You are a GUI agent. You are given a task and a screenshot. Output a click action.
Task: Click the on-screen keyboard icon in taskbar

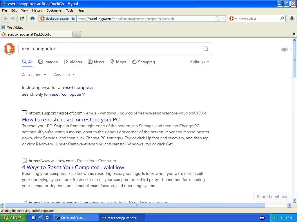pos(262,218)
